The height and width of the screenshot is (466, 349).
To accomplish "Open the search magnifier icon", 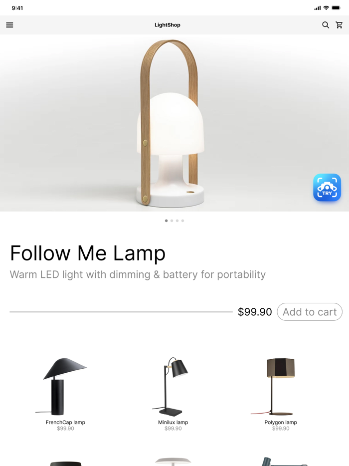I will (326, 25).
